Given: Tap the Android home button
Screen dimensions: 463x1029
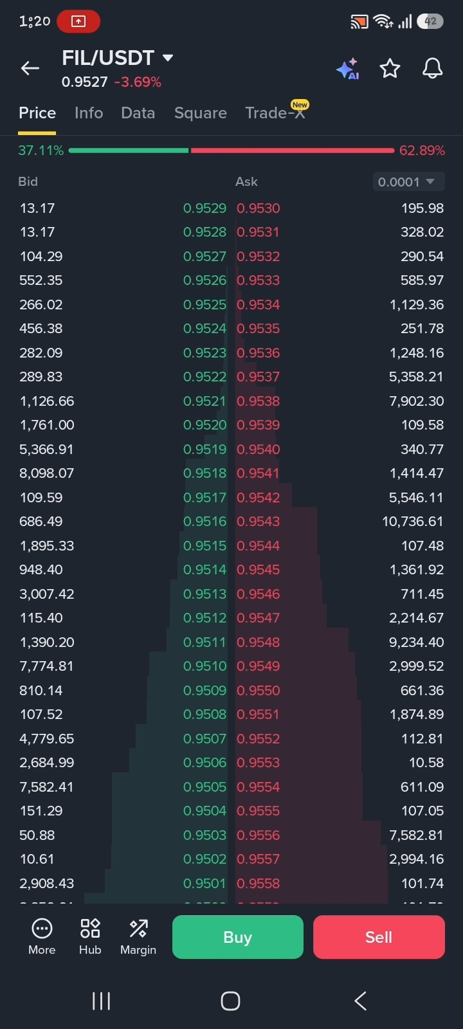Looking at the screenshot, I should point(230,1001).
